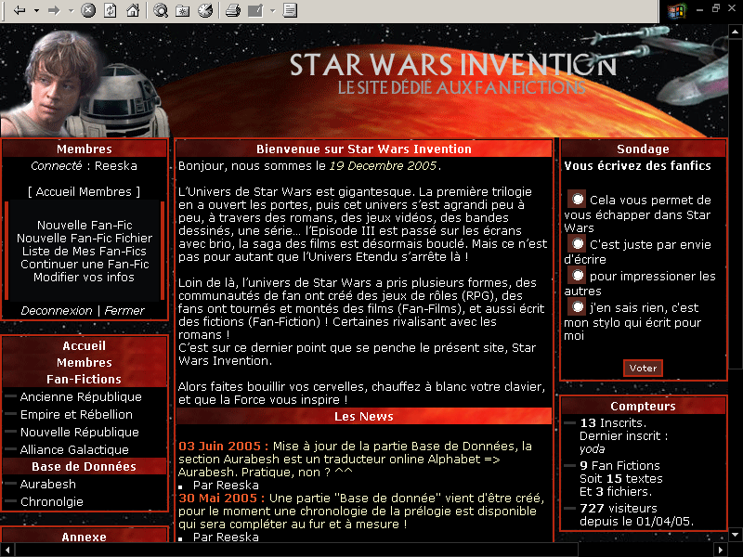Open the [ Accueil Membres ] link

click(x=84, y=192)
